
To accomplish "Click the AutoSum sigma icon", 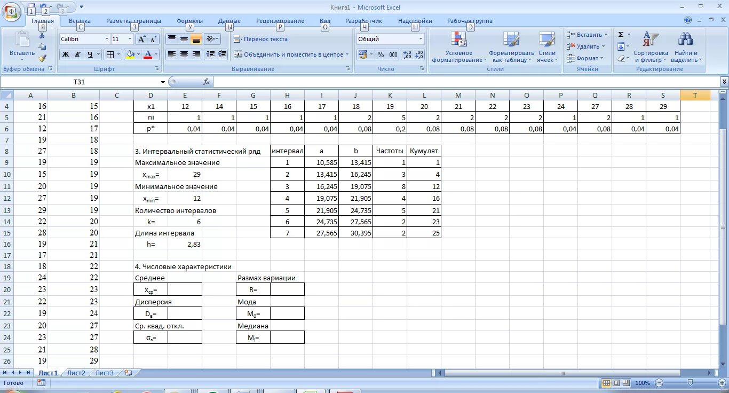I will [x=621, y=35].
